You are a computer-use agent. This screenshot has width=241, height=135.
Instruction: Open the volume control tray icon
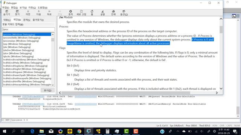pos(202,131)
